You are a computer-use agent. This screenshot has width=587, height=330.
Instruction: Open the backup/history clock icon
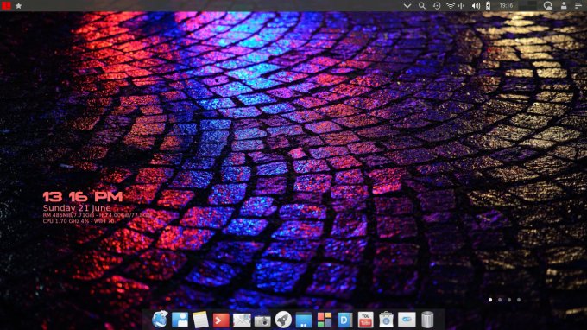tap(437, 6)
